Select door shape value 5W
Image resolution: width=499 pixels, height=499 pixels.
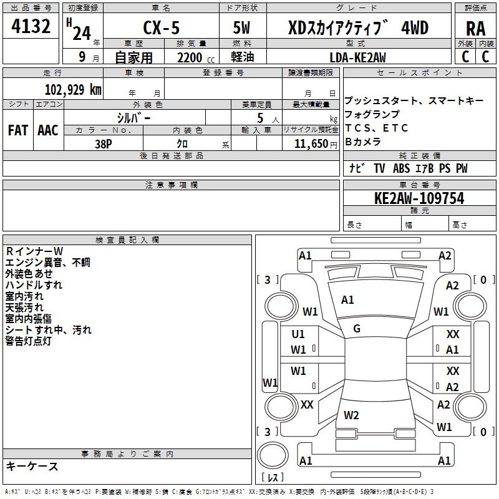(x=241, y=27)
